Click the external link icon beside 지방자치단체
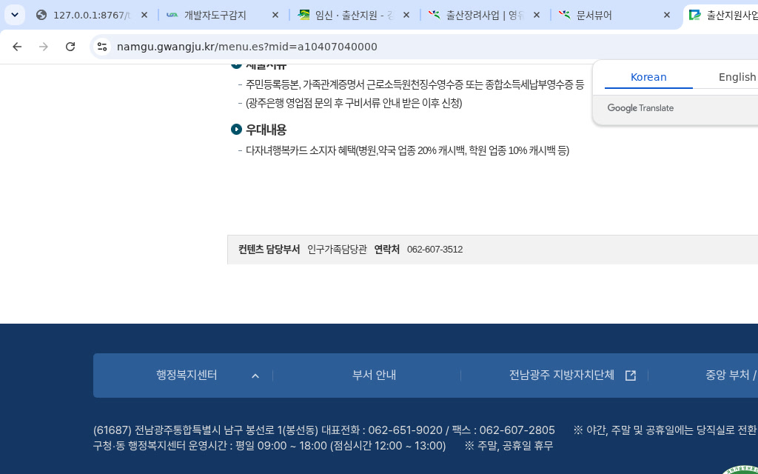The image size is (758, 474). pos(631,375)
